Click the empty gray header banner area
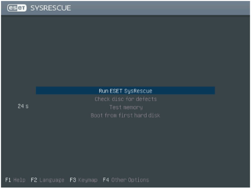251x188 pixels. 161,8
